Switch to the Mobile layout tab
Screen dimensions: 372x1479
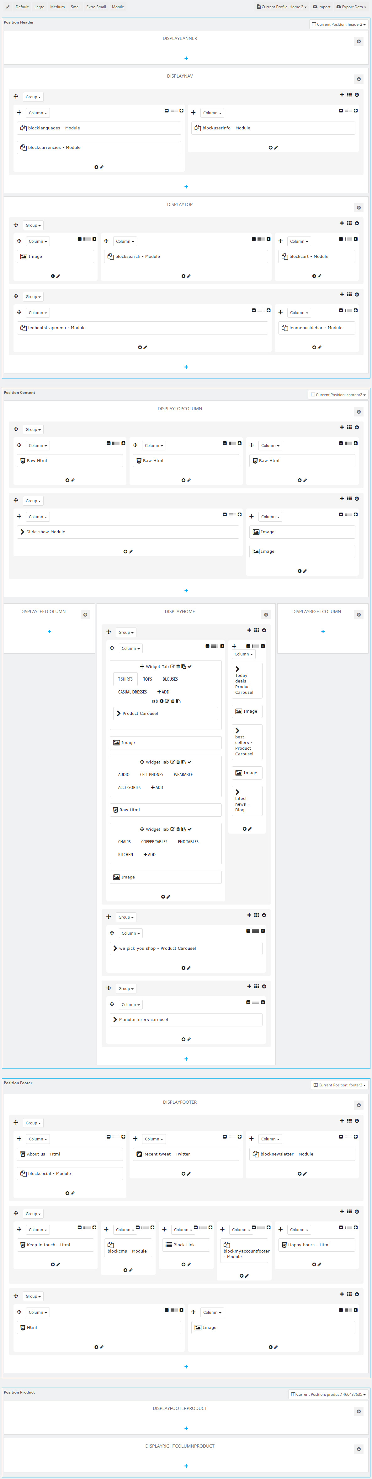point(118,7)
